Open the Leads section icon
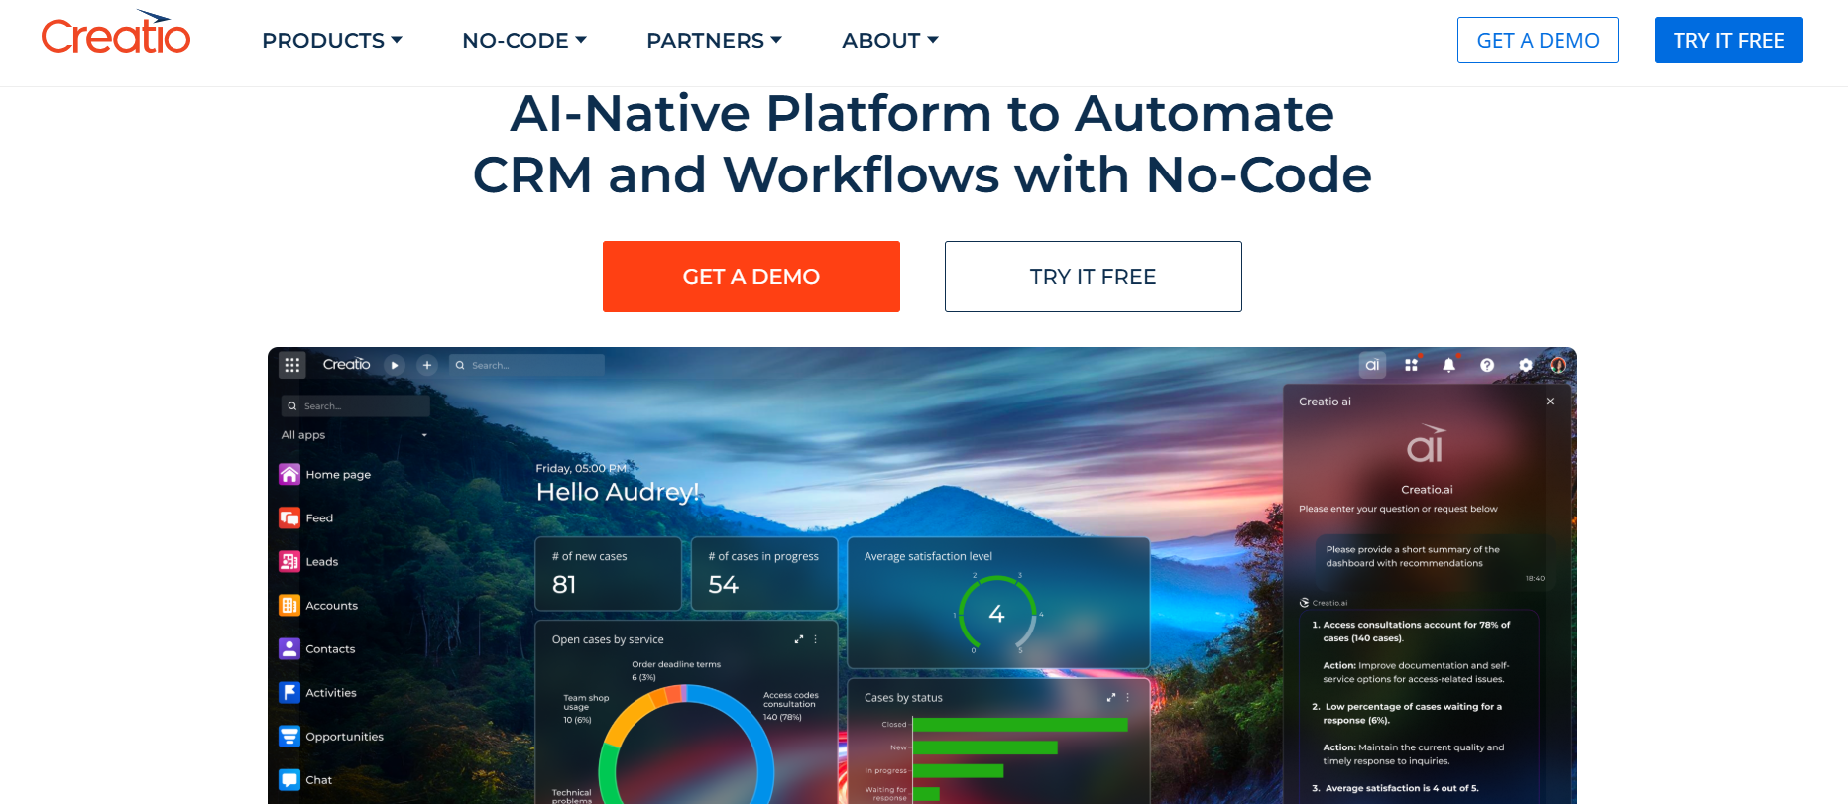The image size is (1848, 804). [x=289, y=561]
